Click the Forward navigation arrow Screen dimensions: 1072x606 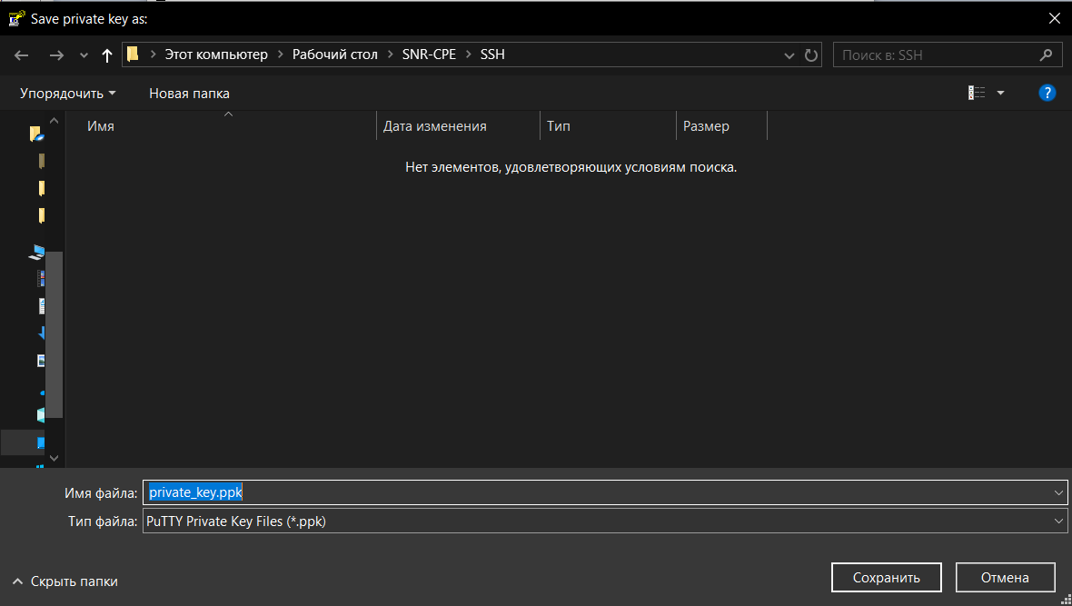[56, 55]
